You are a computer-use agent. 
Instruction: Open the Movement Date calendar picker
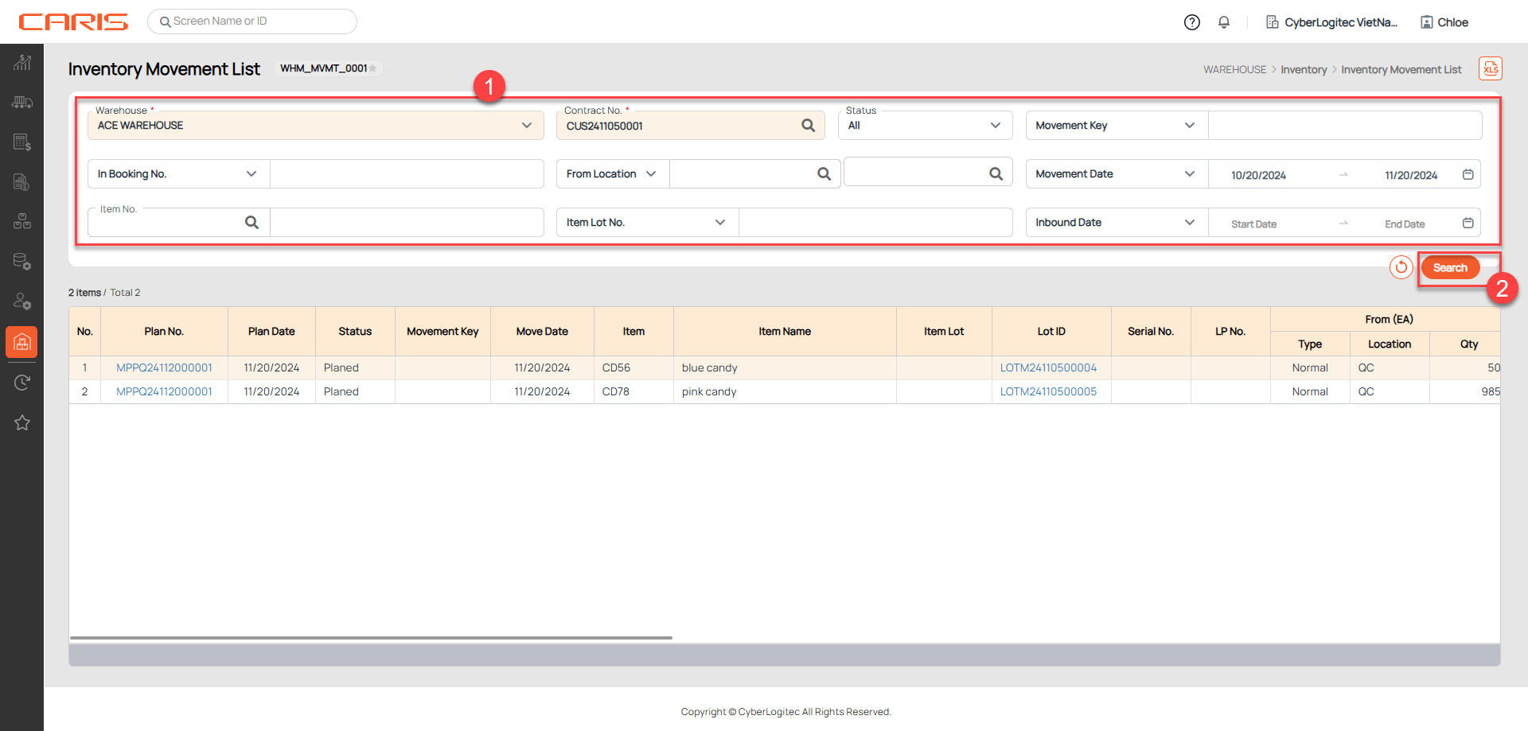1468,174
